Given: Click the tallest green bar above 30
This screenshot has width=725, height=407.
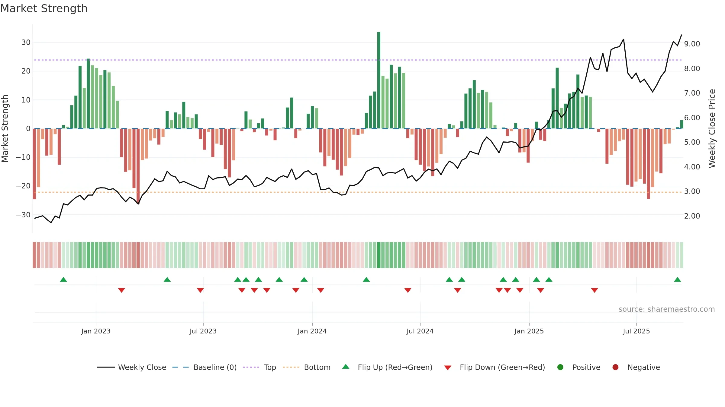Looking at the screenshot, I should coord(379,80).
